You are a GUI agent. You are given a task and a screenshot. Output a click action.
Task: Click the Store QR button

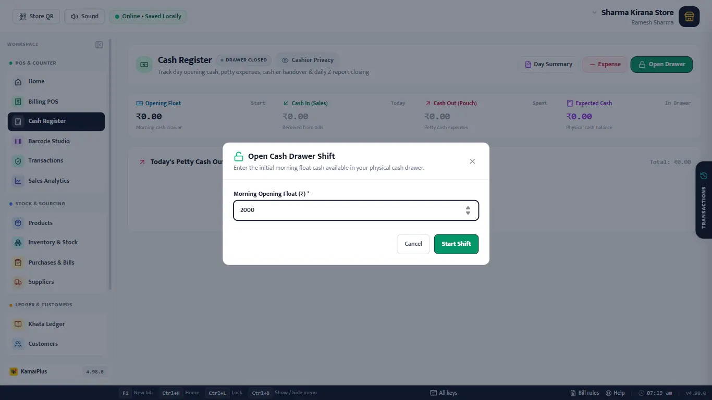click(x=36, y=16)
